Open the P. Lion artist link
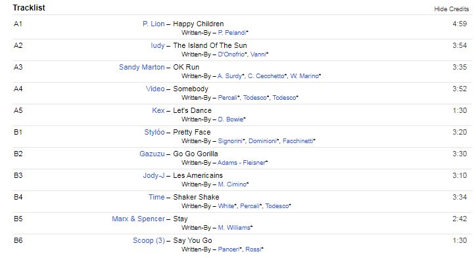This screenshot has height=258, width=476. (x=154, y=24)
